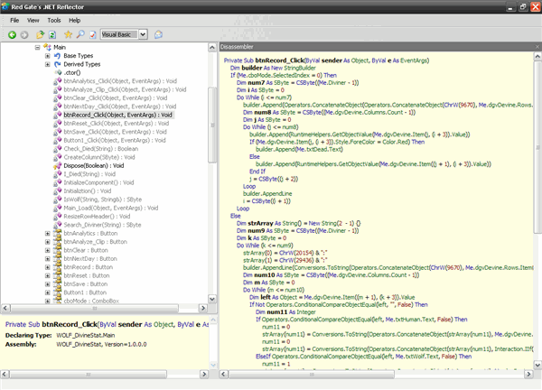
Task: Click the Derived Types arrow icon
Action: pyautogui.click(x=58, y=64)
